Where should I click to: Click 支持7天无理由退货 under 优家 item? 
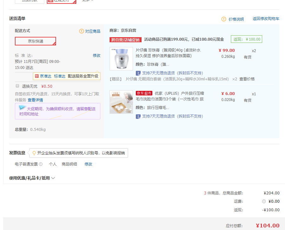pos(172,116)
